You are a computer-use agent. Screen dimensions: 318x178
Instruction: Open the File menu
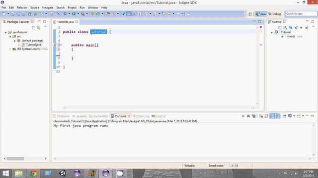[x=3, y=7]
